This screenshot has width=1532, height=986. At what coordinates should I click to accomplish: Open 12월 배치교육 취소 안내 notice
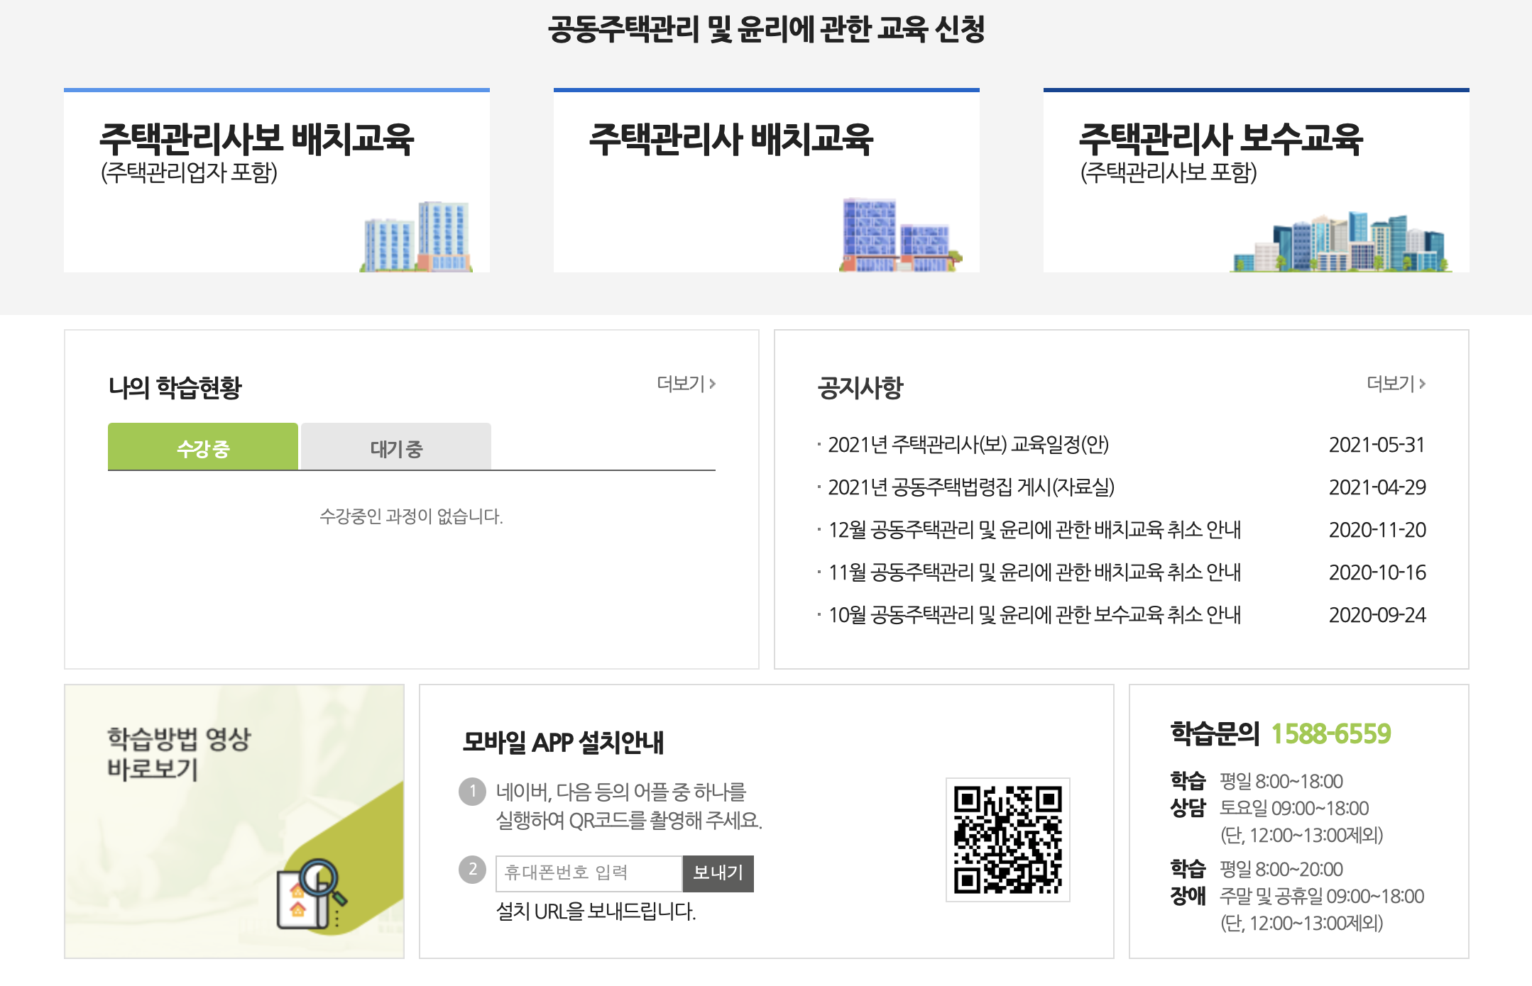click(x=1034, y=530)
